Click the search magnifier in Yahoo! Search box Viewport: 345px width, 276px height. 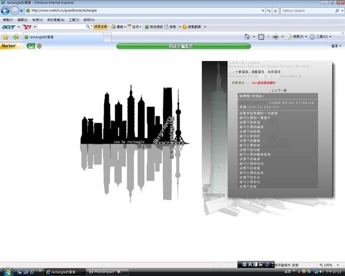click(337, 10)
